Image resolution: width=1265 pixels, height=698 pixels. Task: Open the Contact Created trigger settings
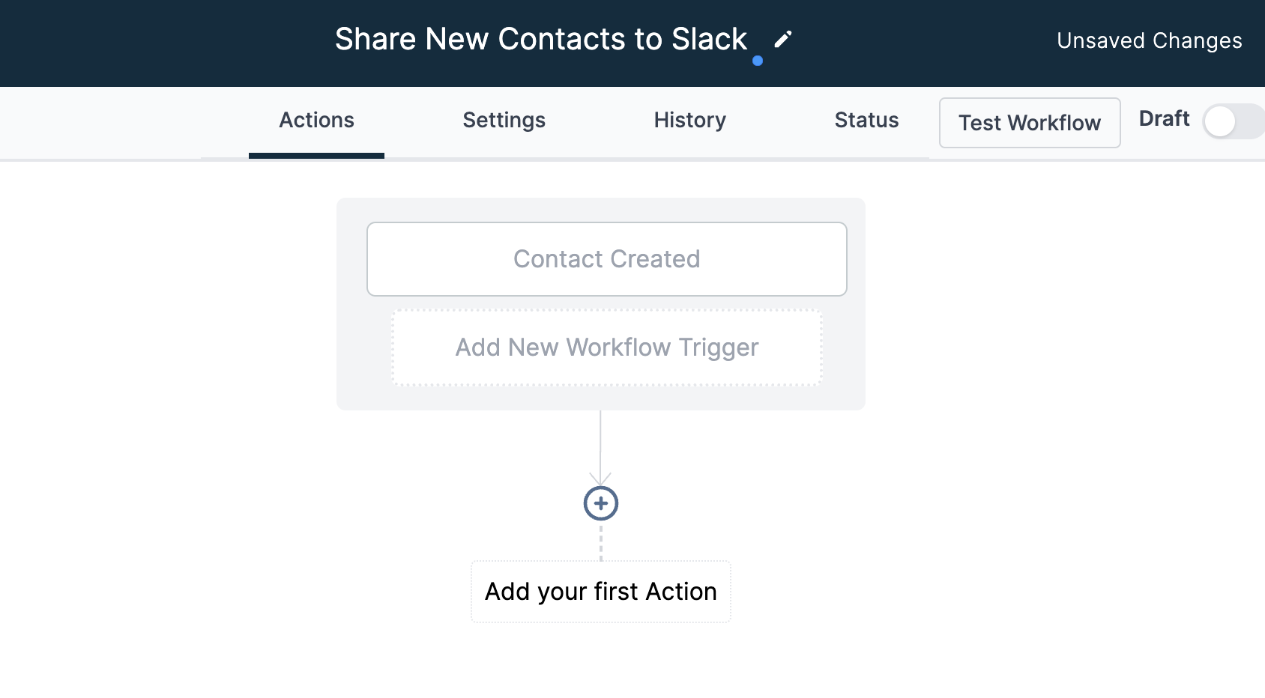coord(606,258)
